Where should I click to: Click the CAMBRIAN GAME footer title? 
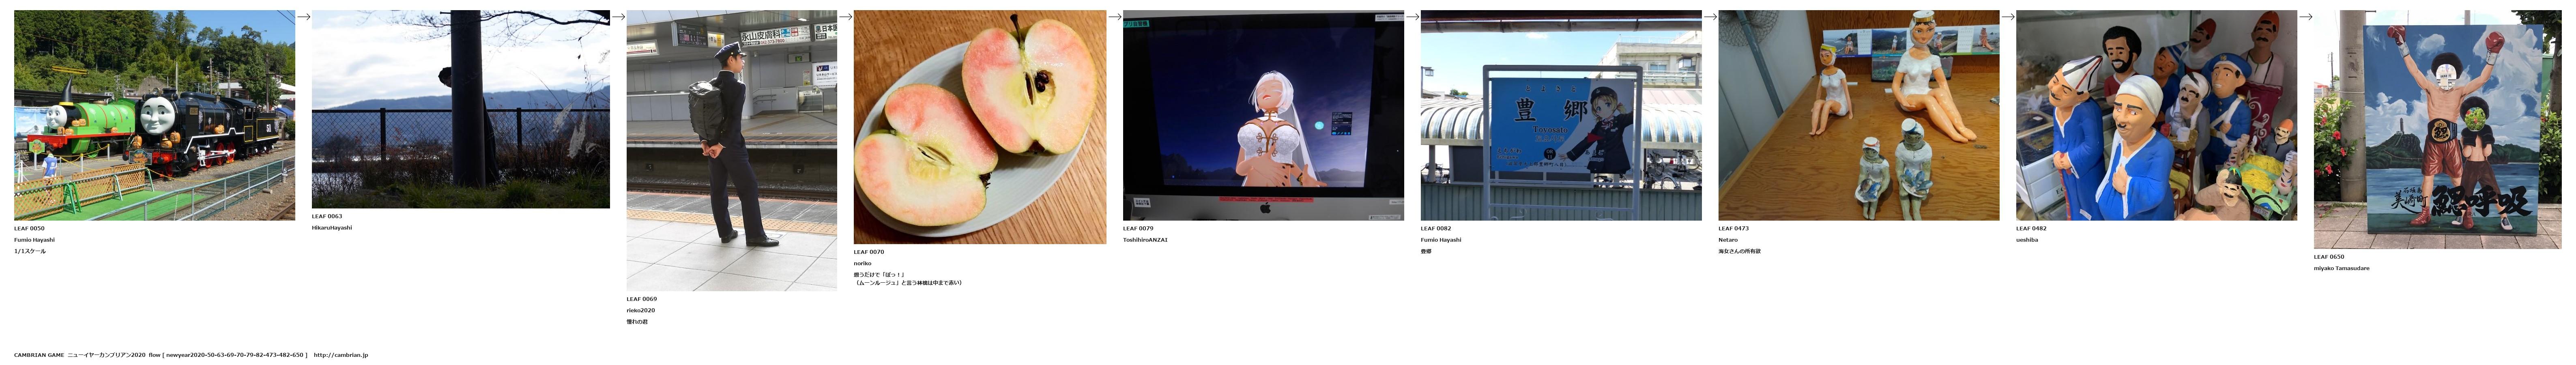(x=39, y=355)
